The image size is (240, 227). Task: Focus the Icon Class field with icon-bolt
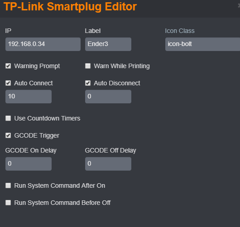point(202,44)
